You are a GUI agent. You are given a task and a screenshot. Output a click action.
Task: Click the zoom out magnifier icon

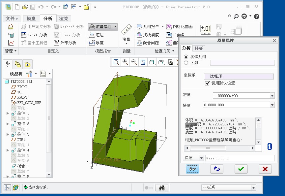pos(134,62)
